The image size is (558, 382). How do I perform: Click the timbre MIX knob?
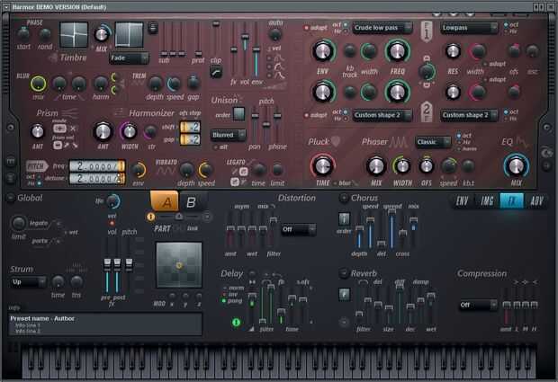[x=102, y=34]
